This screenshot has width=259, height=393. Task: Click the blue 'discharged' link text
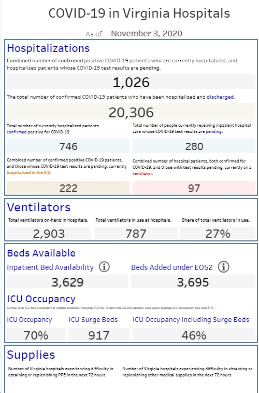(220, 97)
